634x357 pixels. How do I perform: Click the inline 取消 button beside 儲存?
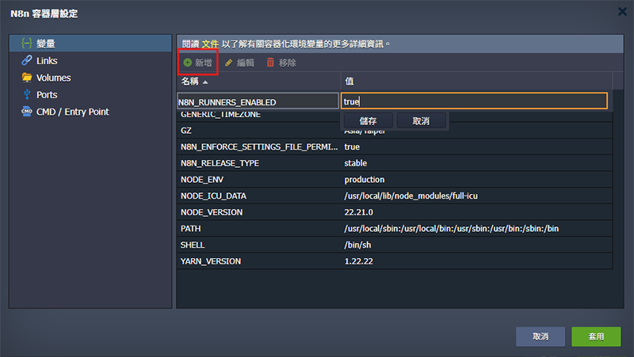[x=420, y=121]
